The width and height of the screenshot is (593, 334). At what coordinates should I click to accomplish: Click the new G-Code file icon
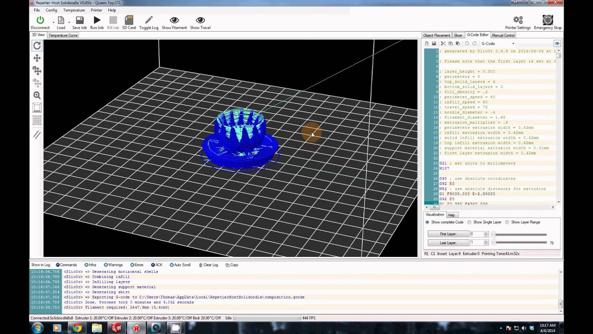pos(427,44)
